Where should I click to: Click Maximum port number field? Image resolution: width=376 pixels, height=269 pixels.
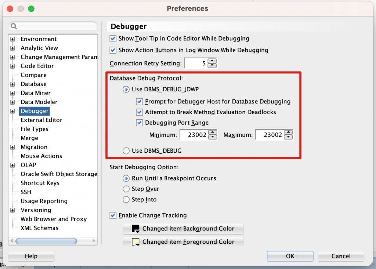click(270, 135)
